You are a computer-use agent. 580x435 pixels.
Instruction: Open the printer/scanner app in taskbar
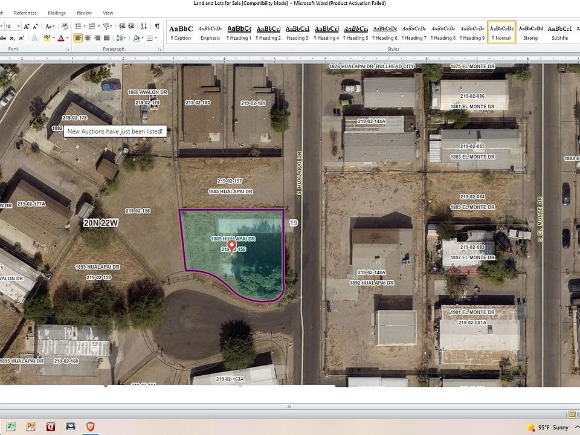tap(70, 427)
